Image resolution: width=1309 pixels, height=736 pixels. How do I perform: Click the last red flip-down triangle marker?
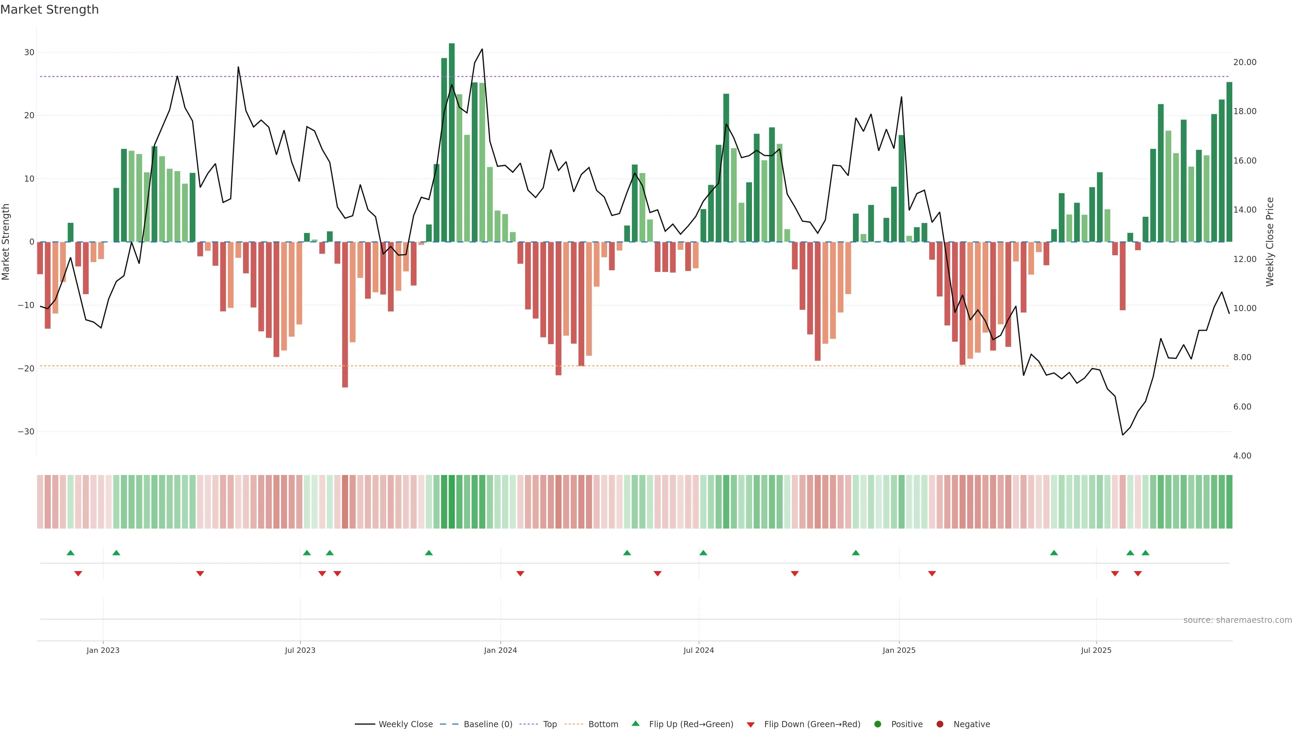[1138, 573]
